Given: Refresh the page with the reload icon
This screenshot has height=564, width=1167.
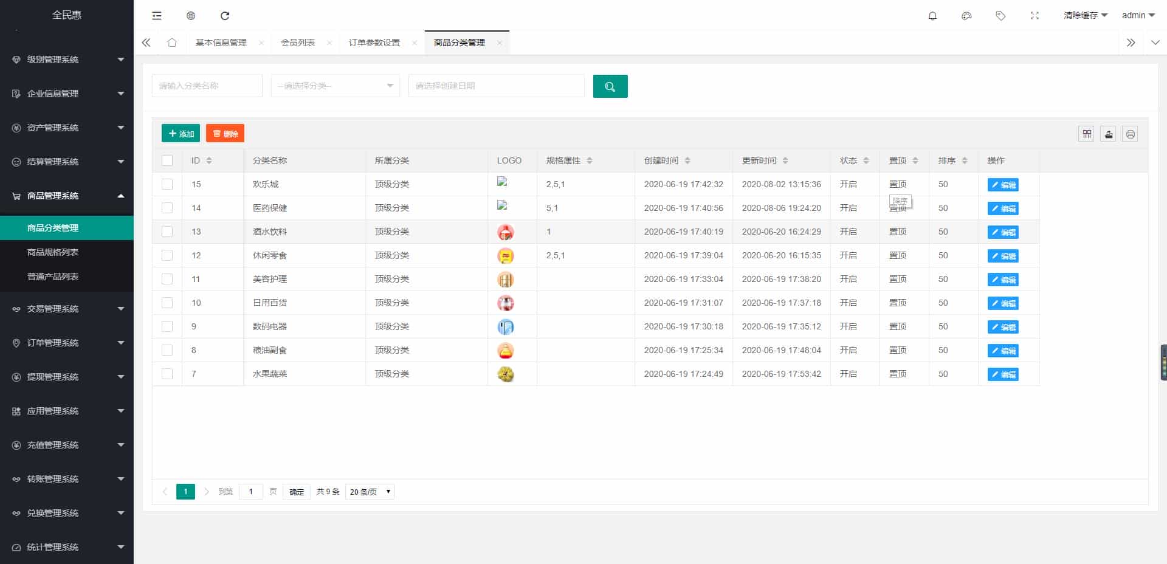Looking at the screenshot, I should pyautogui.click(x=225, y=16).
